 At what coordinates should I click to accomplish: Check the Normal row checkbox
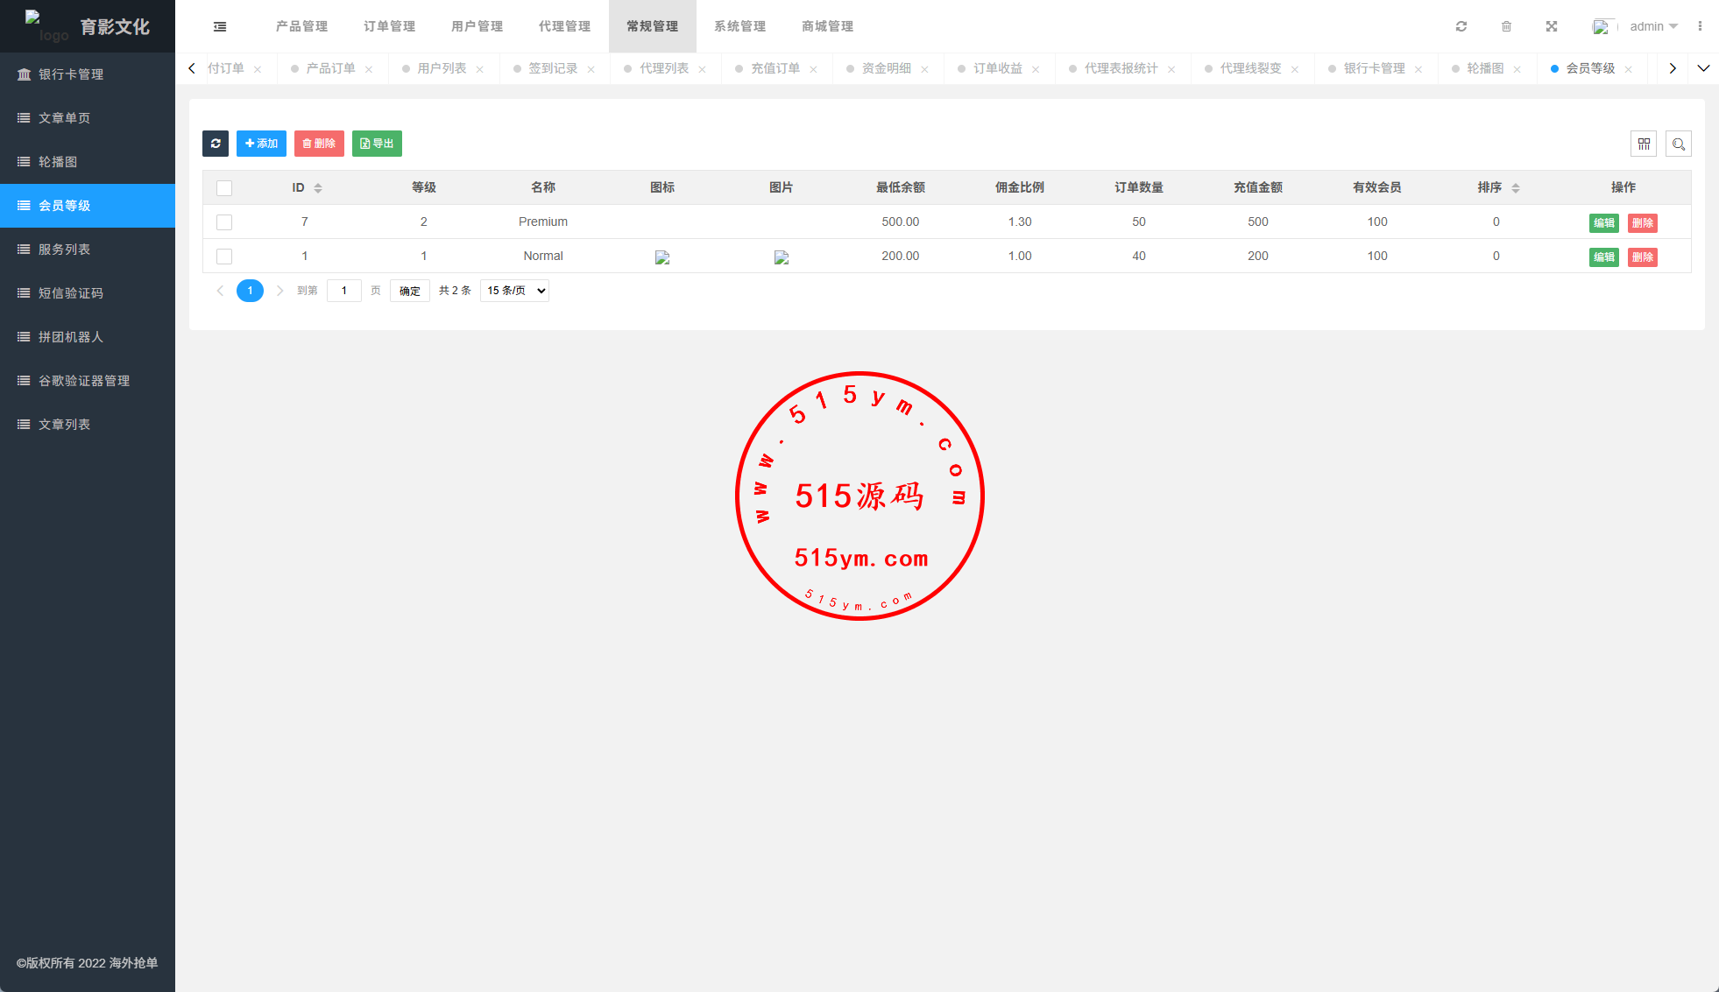pyautogui.click(x=224, y=257)
